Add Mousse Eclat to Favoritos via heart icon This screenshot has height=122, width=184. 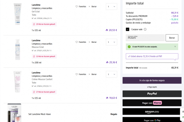coord(76,42)
